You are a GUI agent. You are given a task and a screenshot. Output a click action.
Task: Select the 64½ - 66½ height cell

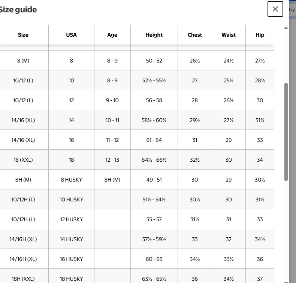point(154,160)
